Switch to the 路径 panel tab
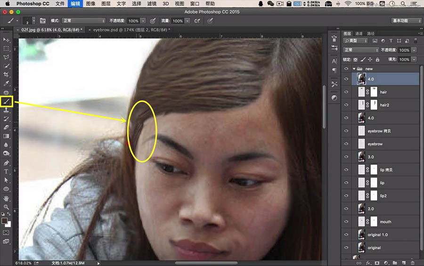The image size is (424, 266). point(371,33)
